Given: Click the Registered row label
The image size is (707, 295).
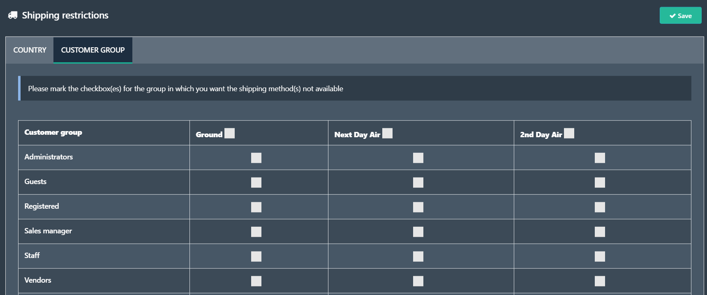Looking at the screenshot, I should tap(42, 206).
